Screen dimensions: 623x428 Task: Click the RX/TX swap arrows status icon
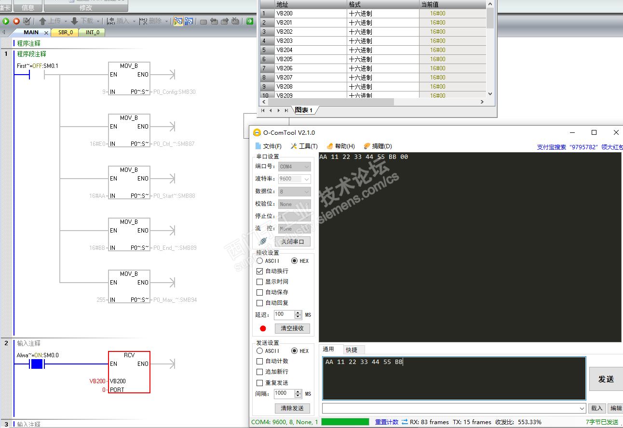click(405, 422)
